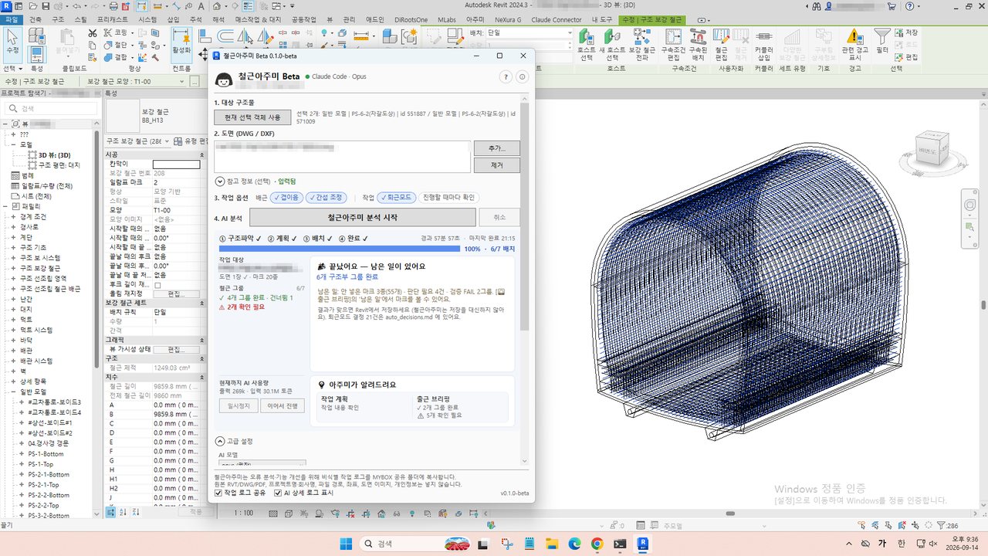Open Edit Constraints (구속조건 편집) tool
The image size is (988, 556).
(x=674, y=45)
